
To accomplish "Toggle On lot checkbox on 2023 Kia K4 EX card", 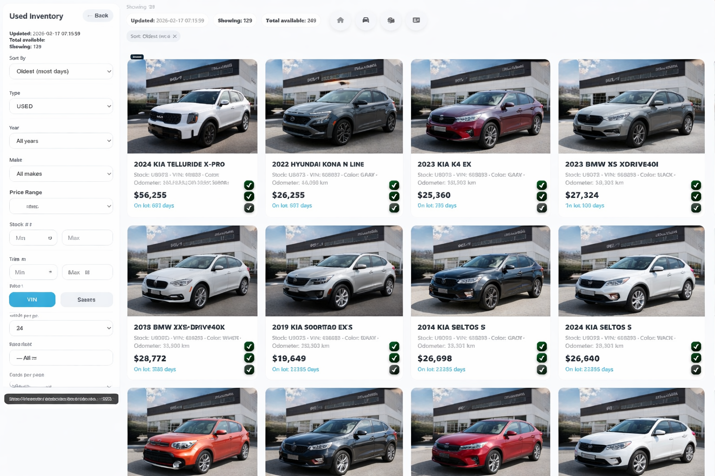I will pyautogui.click(x=542, y=208).
